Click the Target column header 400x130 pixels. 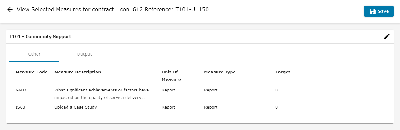[282, 72]
